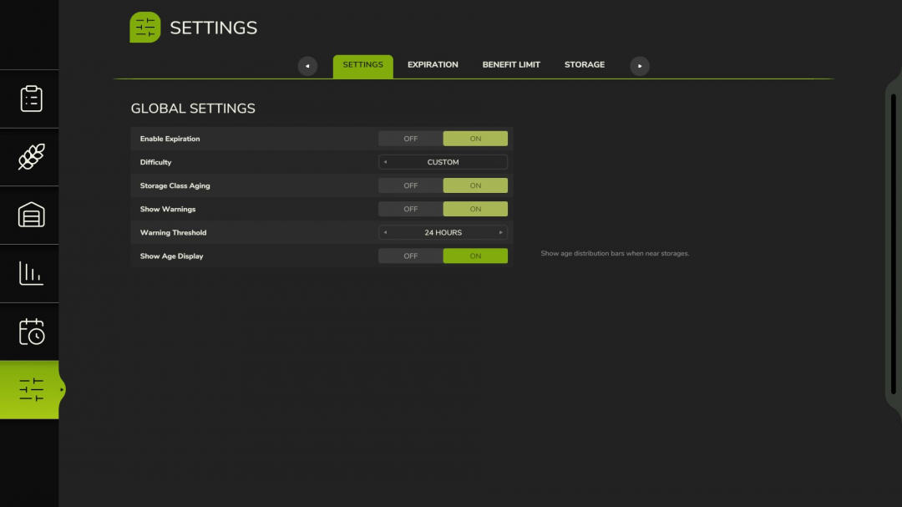The height and width of the screenshot is (507, 902).
Task: Click the right arrow after the tab row
Action: tap(639, 65)
